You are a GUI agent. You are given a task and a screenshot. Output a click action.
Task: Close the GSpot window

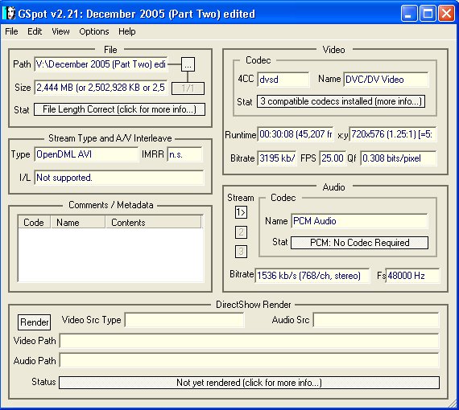(x=446, y=13)
